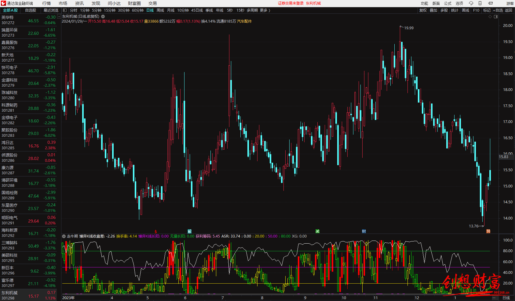
Task: Switch to the 最近浏览 tab
Action: 51,10
